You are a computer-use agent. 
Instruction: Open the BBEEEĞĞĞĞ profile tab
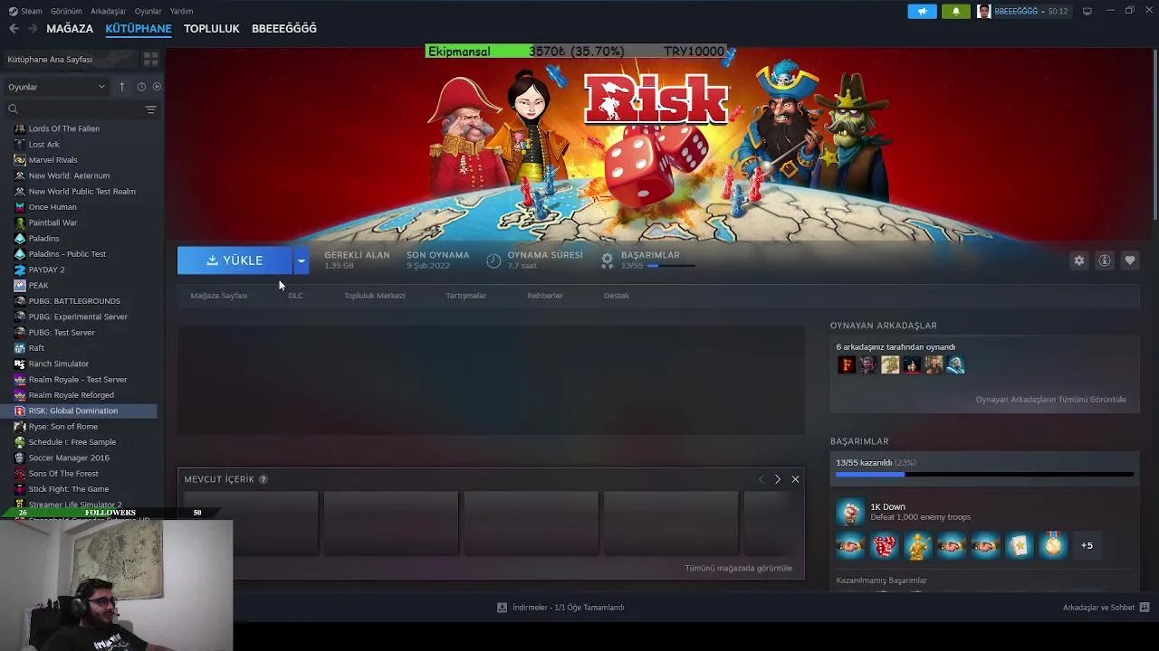(x=284, y=29)
